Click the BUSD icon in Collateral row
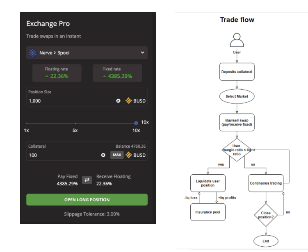 point(128,155)
